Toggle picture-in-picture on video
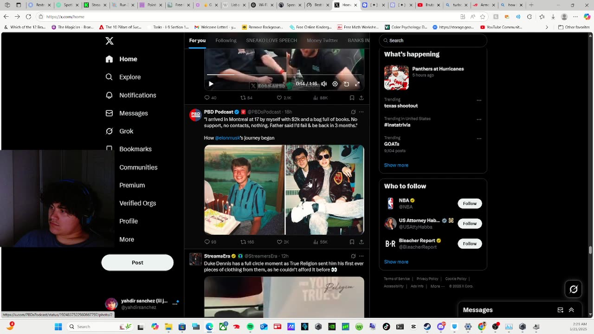Image resolution: width=594 pixels, height=334 pixels. [346, 84]
